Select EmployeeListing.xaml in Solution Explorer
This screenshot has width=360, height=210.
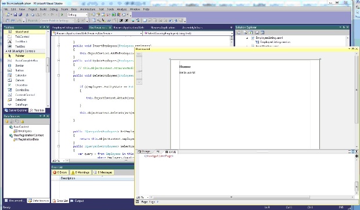tap(269, 38)
